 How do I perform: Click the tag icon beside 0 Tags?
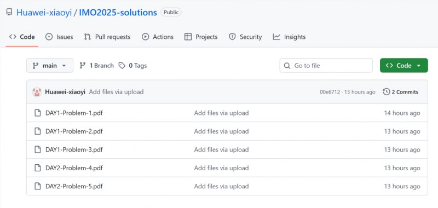122,66
